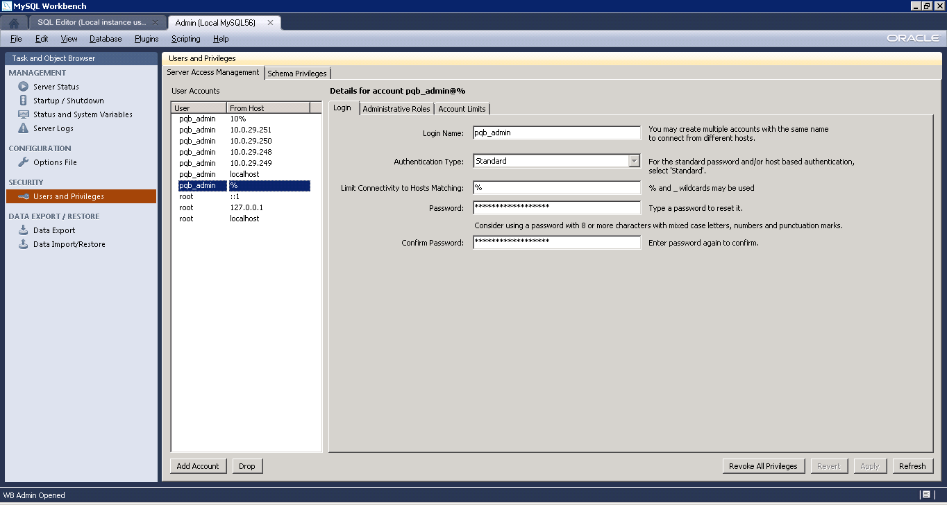Select the pqb_admin account at 10.0.29.250

[244, 141]
